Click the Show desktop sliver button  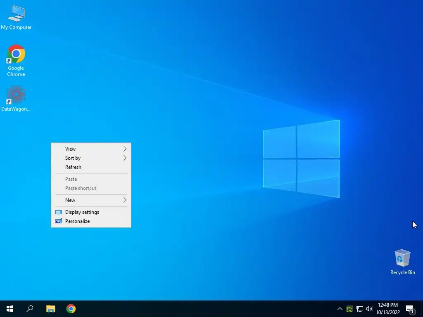point(422,309)
